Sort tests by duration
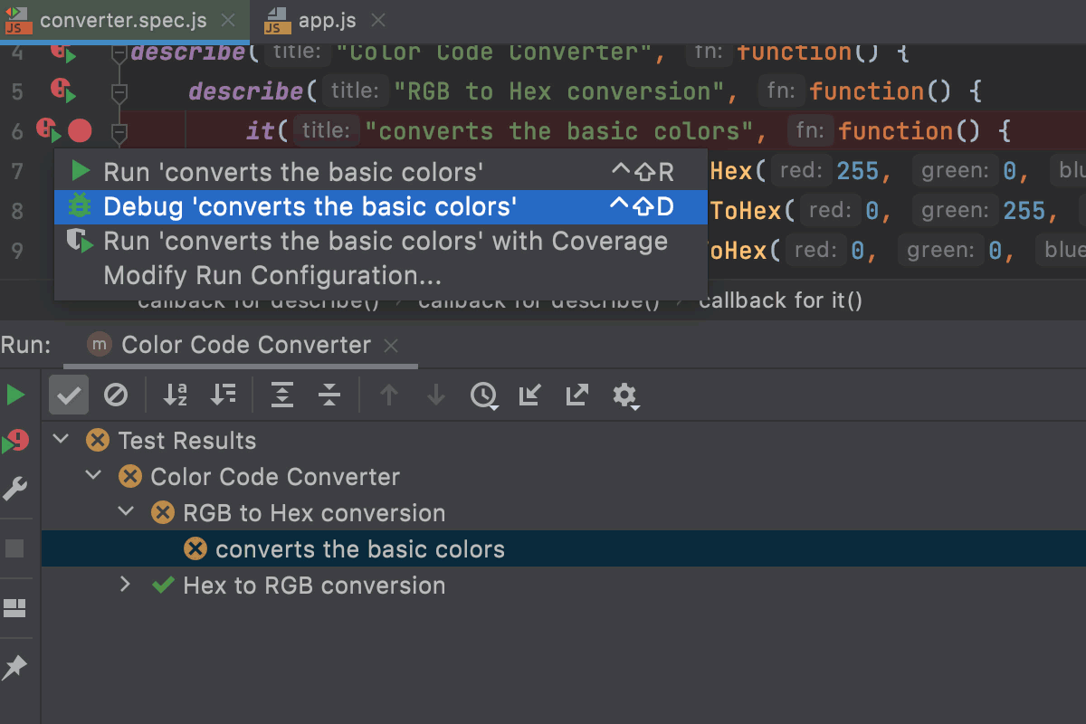This screenshot has height=724, width=1086. [x=224, y=395]
